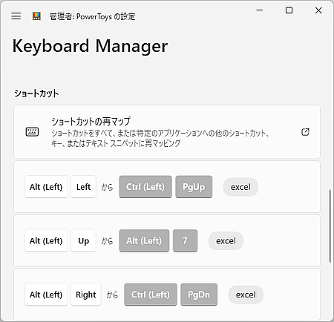Image resolution: width=334 pixels, height=322 pixels.
Task: Click the Left key chip
Action: (x=83, y=187)
